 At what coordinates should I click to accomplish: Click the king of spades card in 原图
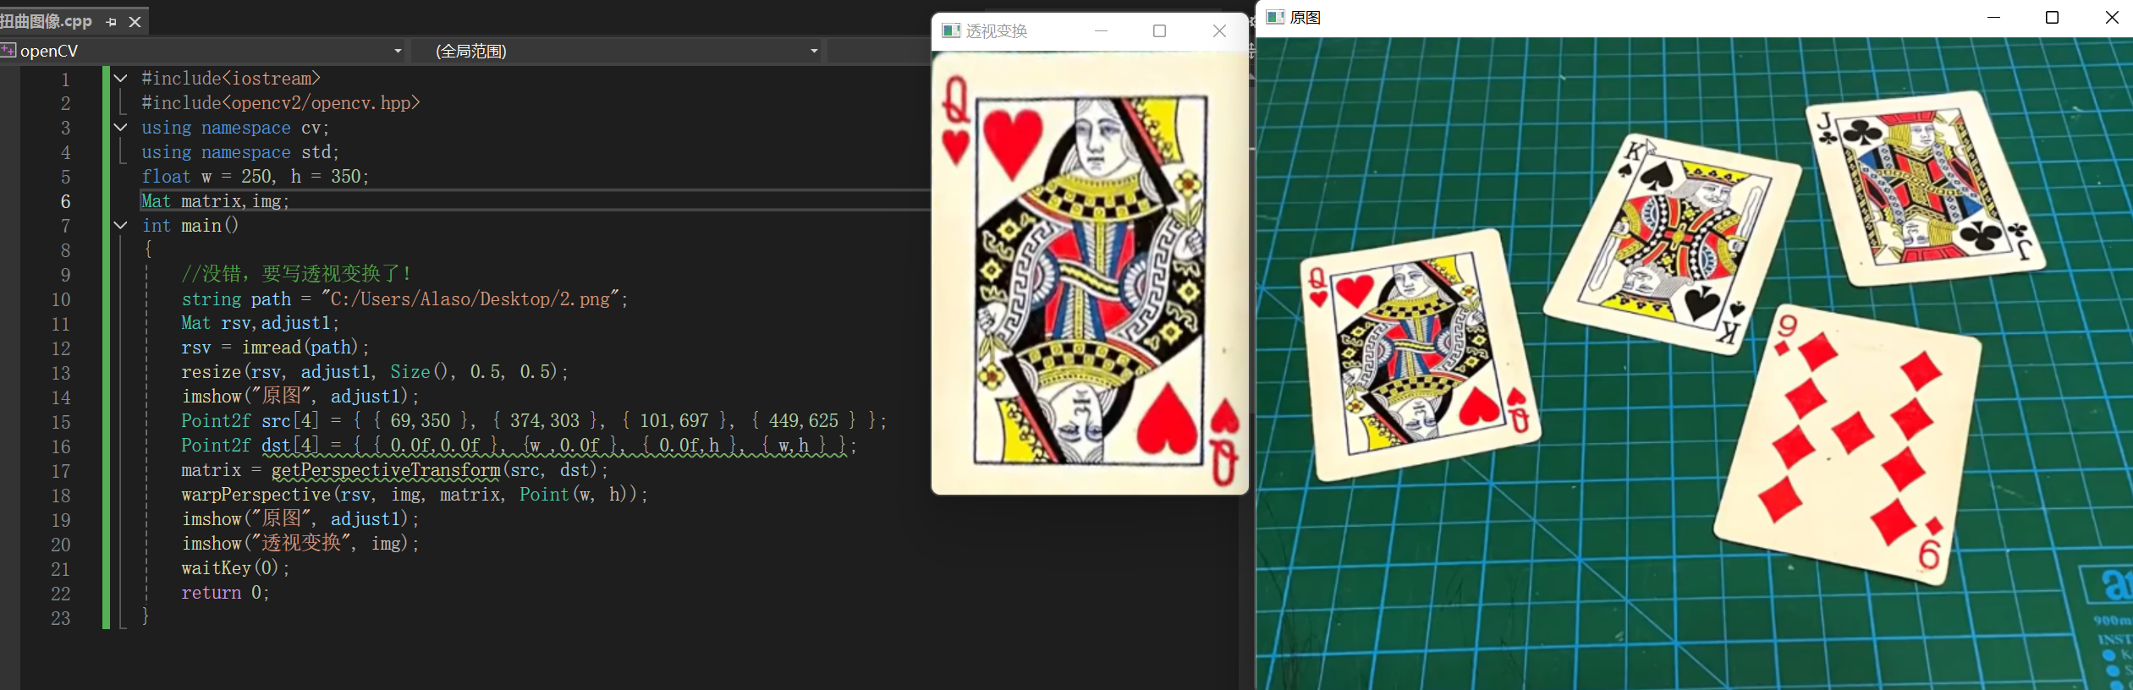(1674, 243)
